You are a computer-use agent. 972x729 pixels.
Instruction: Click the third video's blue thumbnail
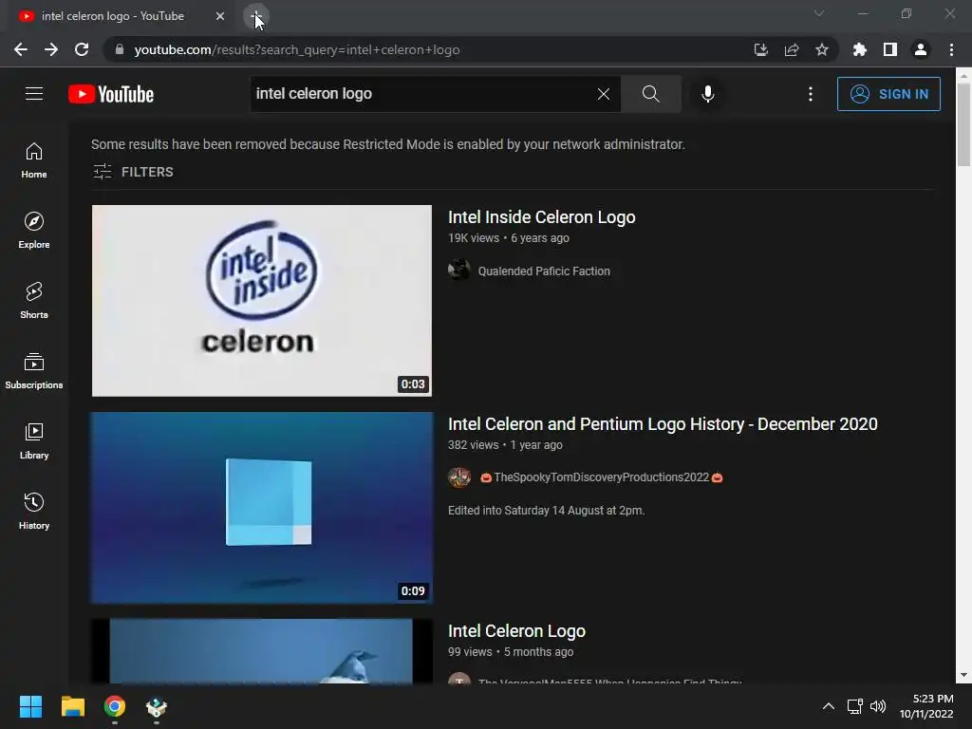262,651
